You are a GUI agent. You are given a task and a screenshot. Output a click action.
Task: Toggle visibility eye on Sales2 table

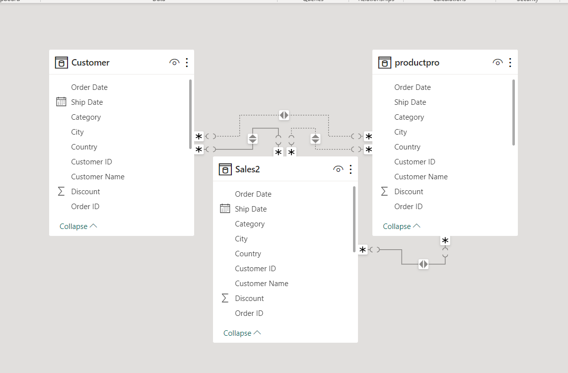[x=338, y=169]
